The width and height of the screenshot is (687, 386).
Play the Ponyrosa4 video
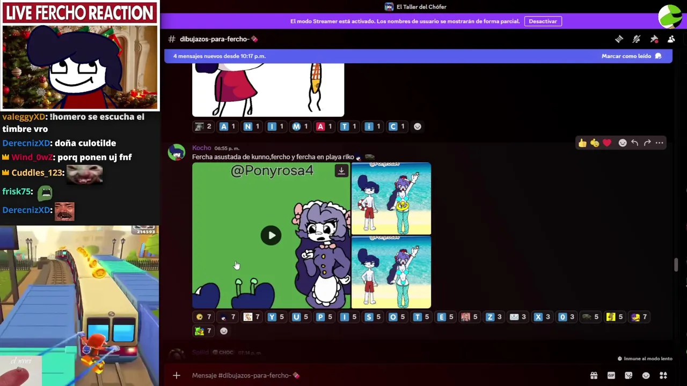(x=271, y=235)
